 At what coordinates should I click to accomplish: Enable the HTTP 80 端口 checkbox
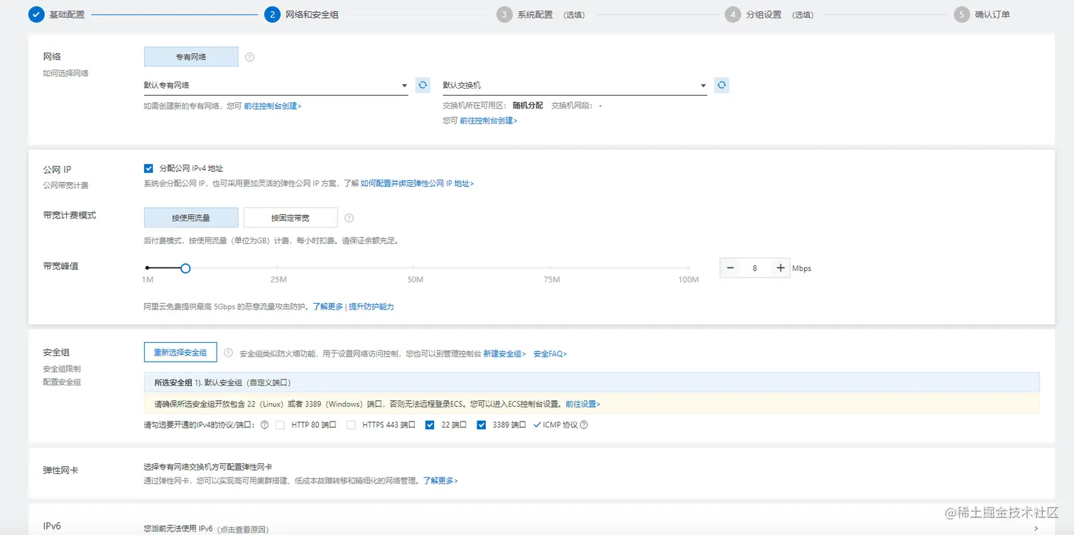280,425
